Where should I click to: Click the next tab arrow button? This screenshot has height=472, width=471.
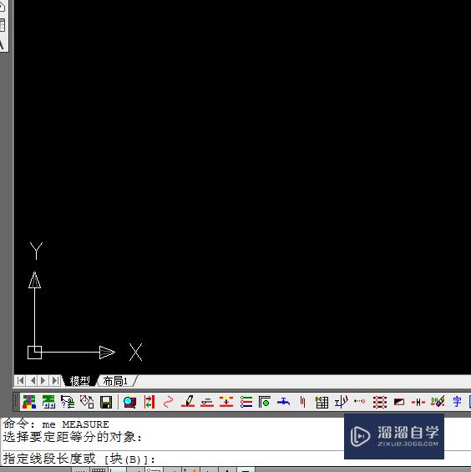click(43, 381)
